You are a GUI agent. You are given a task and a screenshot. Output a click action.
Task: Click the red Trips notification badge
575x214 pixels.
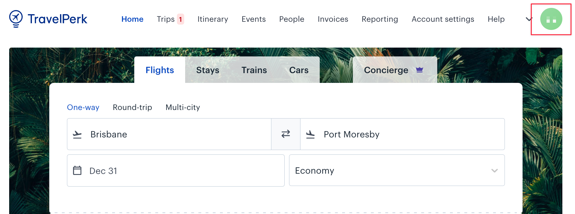pyautogui.click(x=180, y=19)
